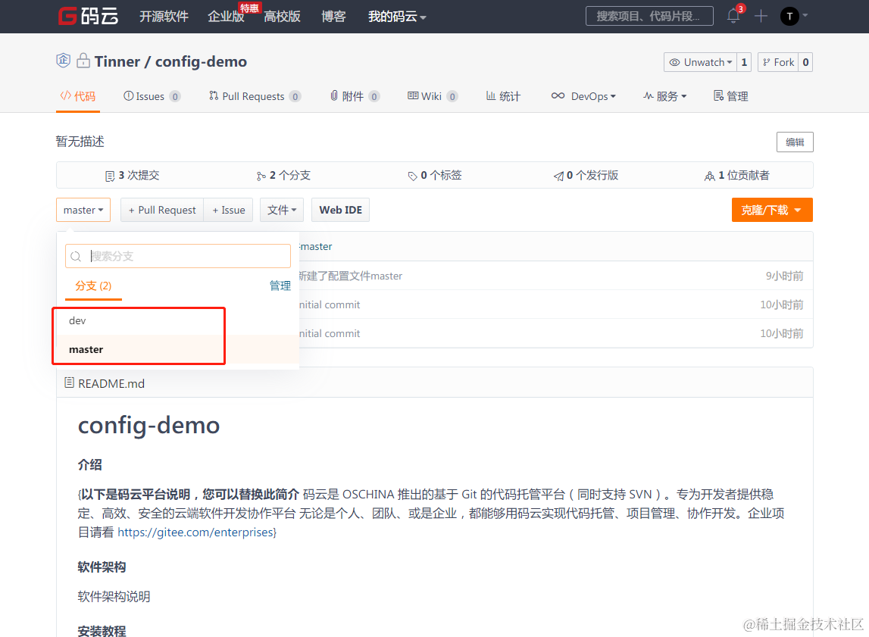
Task: Switch to the Pull Requests tab
Action: click(x=255, y=96)
